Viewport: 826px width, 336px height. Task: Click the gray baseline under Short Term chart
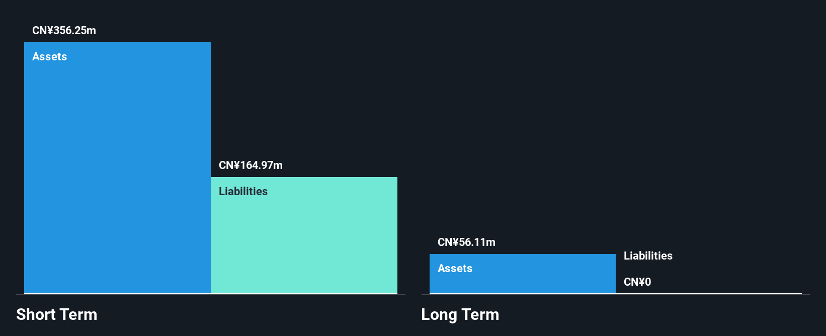211,294
